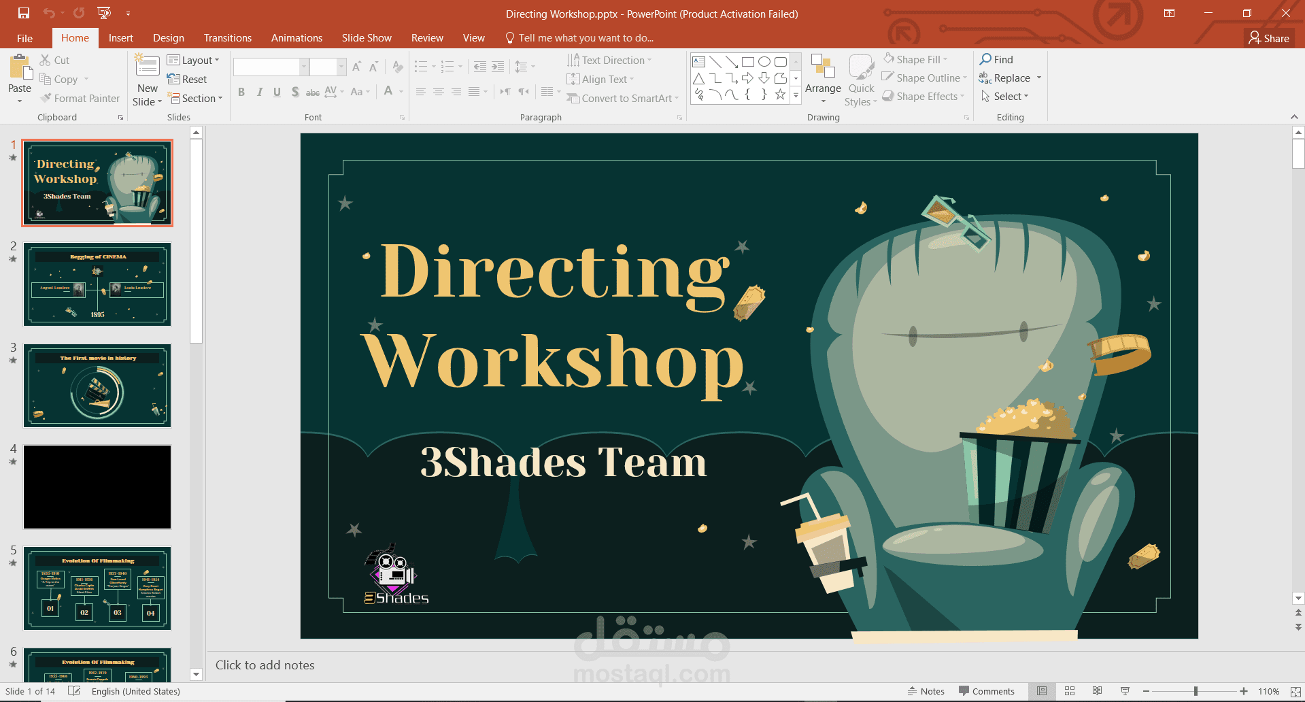
Task: Pick the five-point star shape
Action: point(780,95)
